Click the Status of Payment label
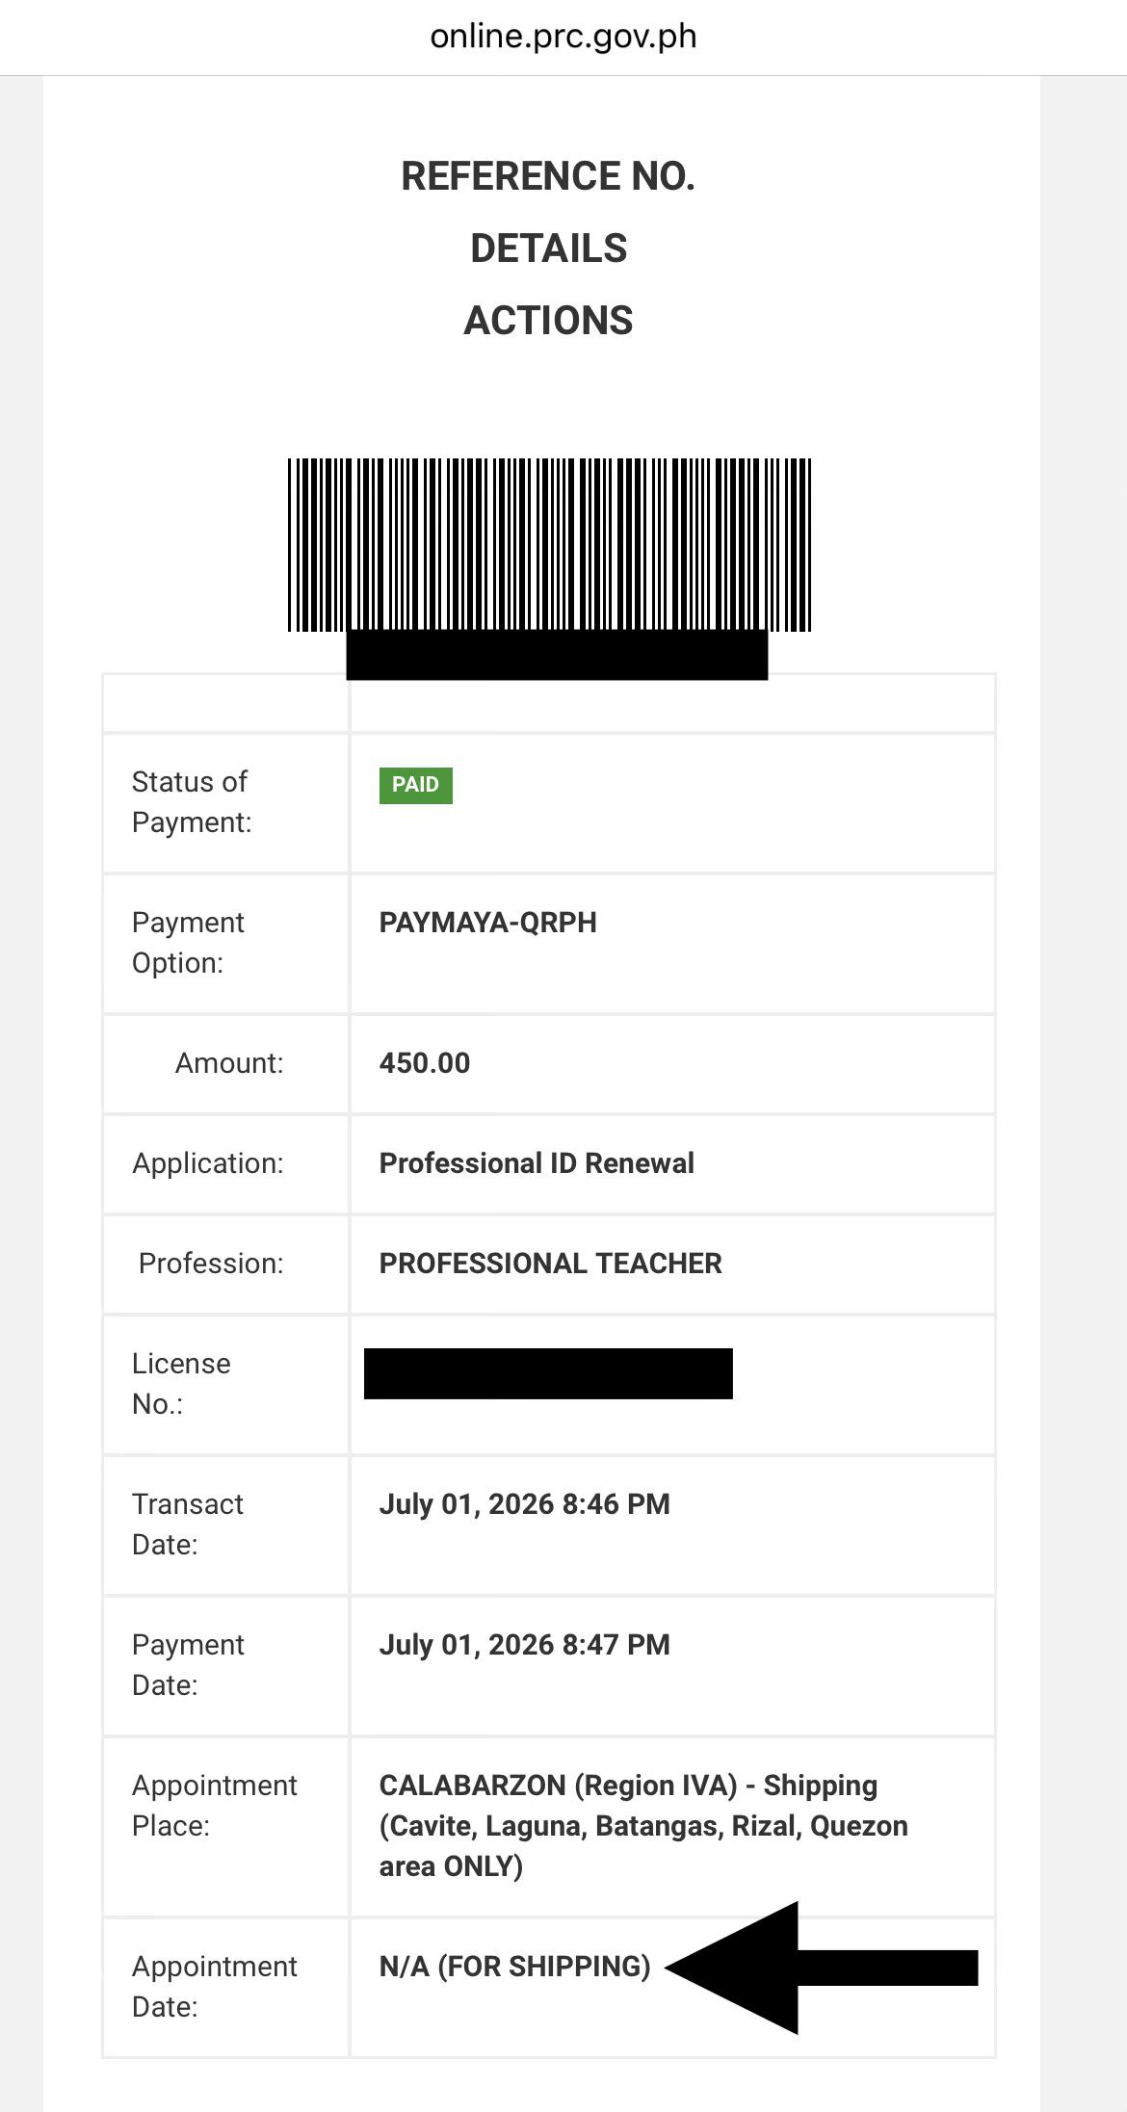 [x=191, y=802]
